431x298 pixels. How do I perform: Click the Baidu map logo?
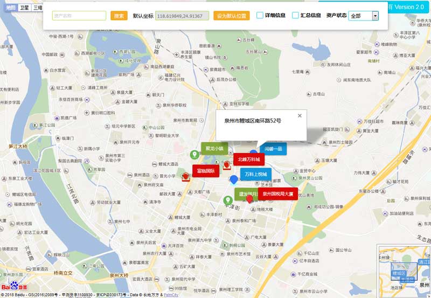(14, 286)
